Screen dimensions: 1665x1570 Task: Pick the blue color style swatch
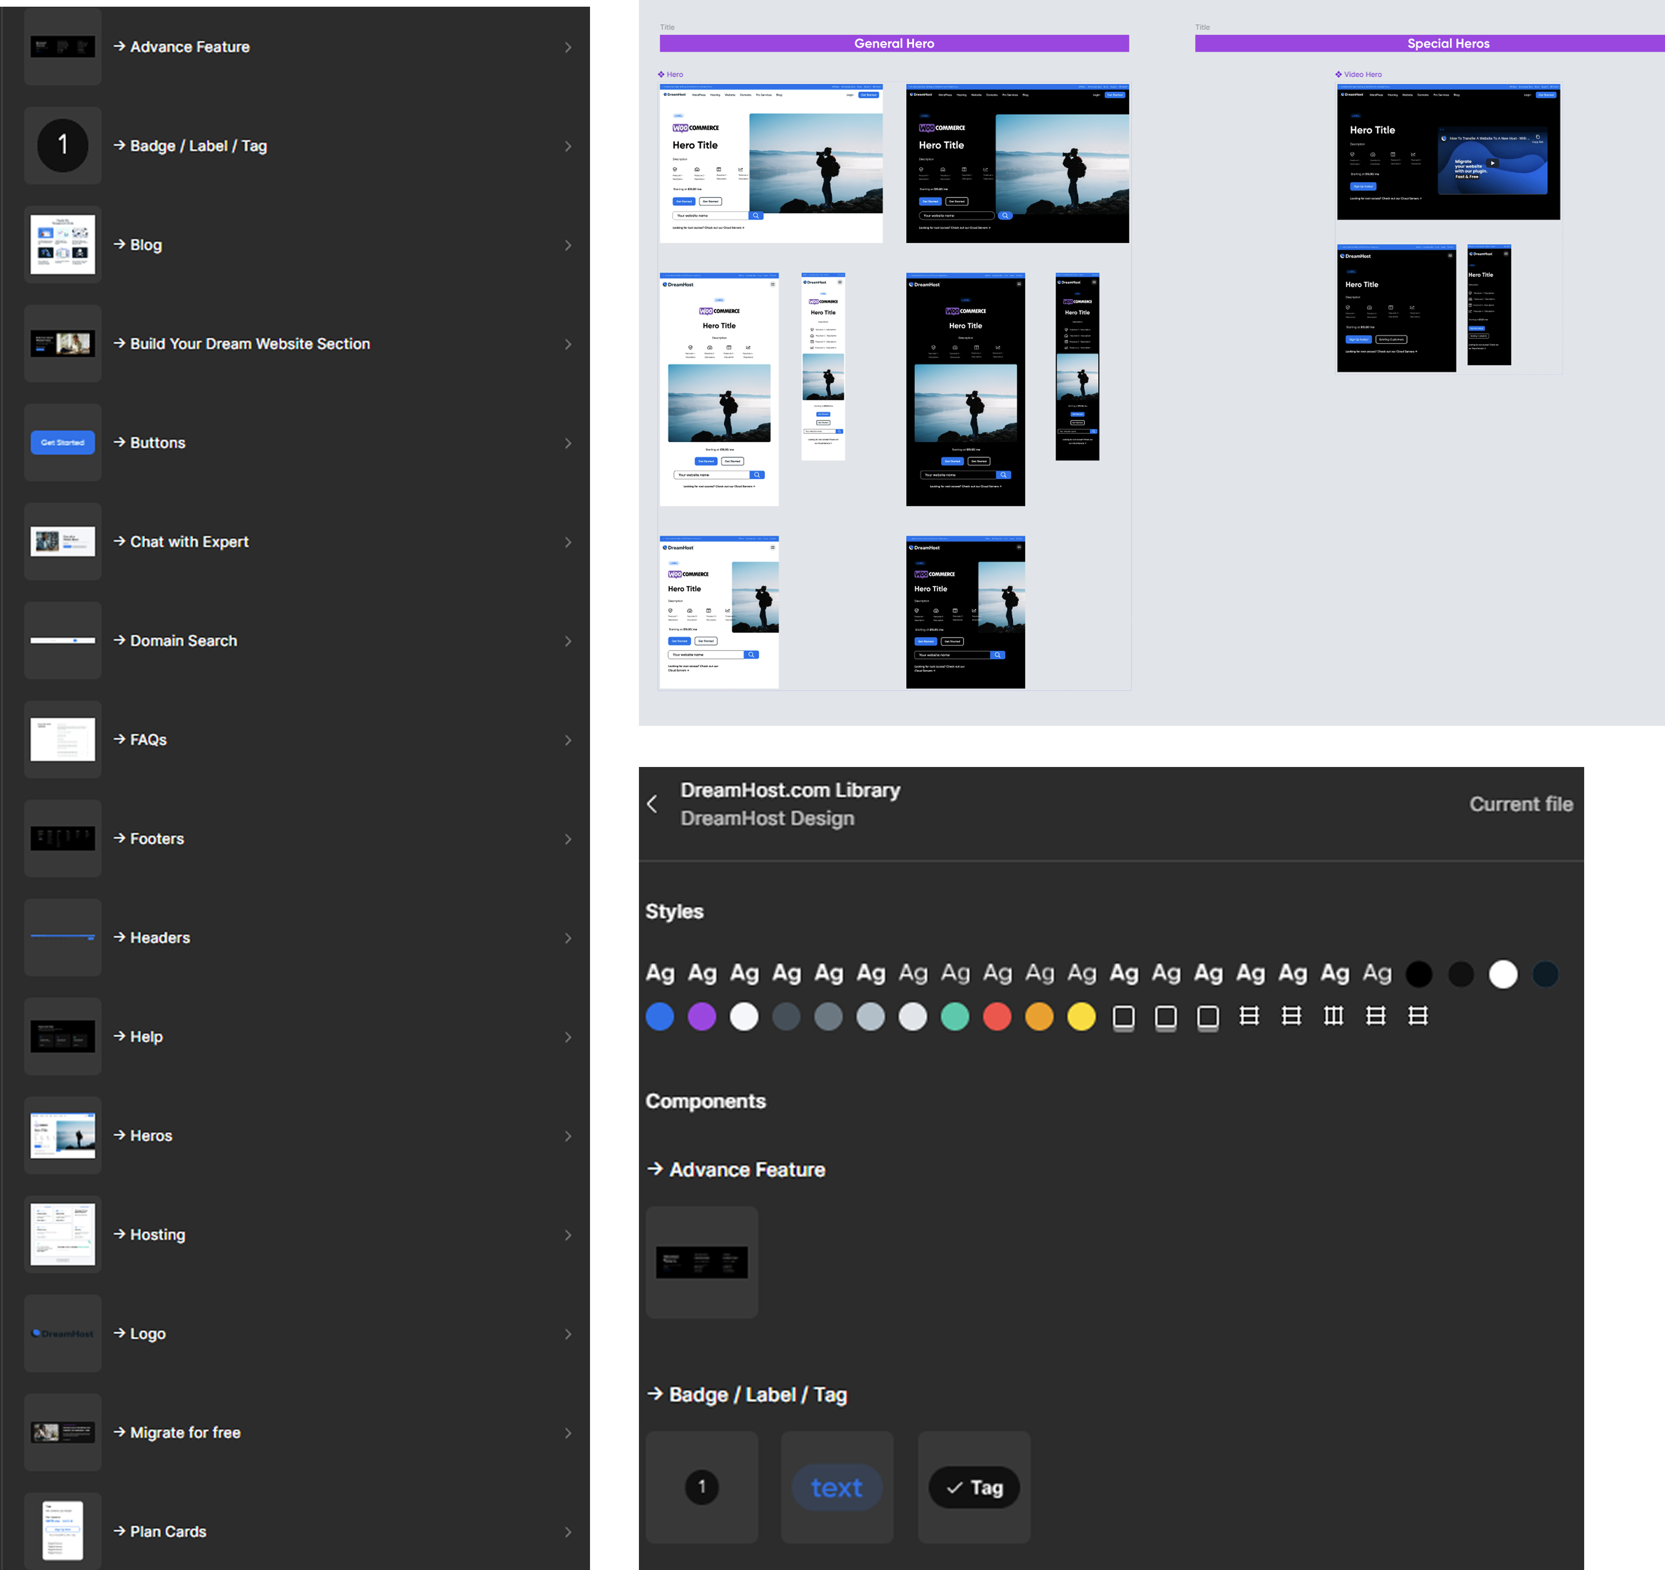(x=660, y=1017)
